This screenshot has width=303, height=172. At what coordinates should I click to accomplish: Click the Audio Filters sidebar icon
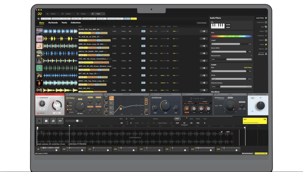[266, 18]
